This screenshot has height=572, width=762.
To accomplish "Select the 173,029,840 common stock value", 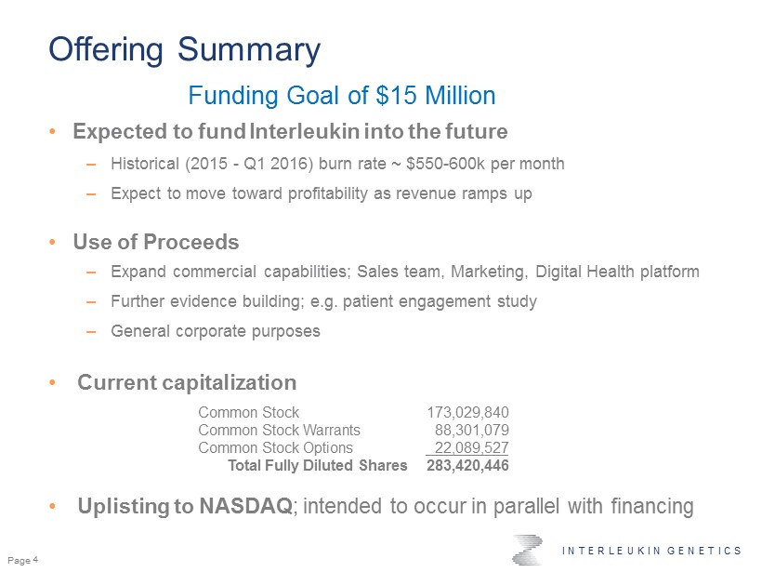I will 467,412.
